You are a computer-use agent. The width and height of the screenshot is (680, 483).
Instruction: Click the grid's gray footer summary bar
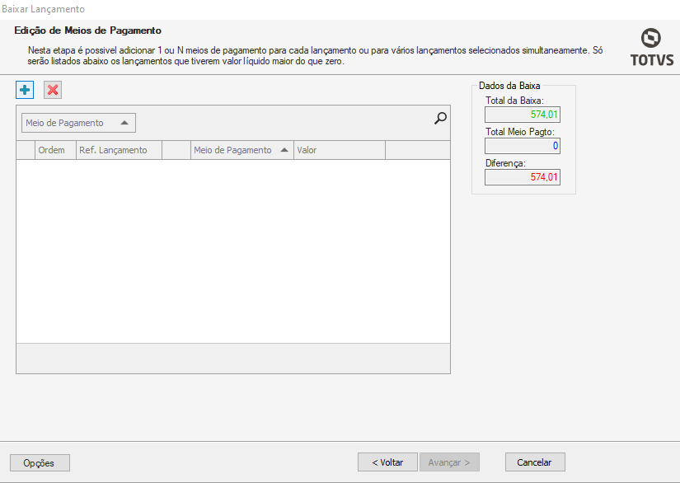[232, 359]
